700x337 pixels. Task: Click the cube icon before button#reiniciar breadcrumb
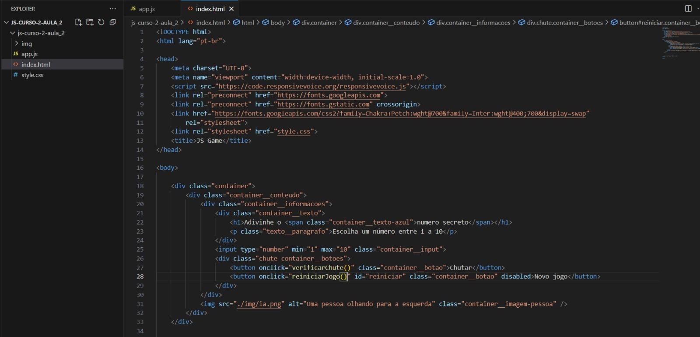tap(614, 23)
